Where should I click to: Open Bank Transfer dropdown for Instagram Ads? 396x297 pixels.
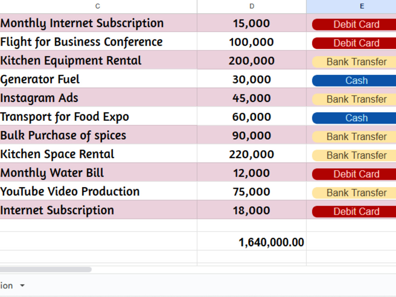pyautogui.click(x=354, y=99)
